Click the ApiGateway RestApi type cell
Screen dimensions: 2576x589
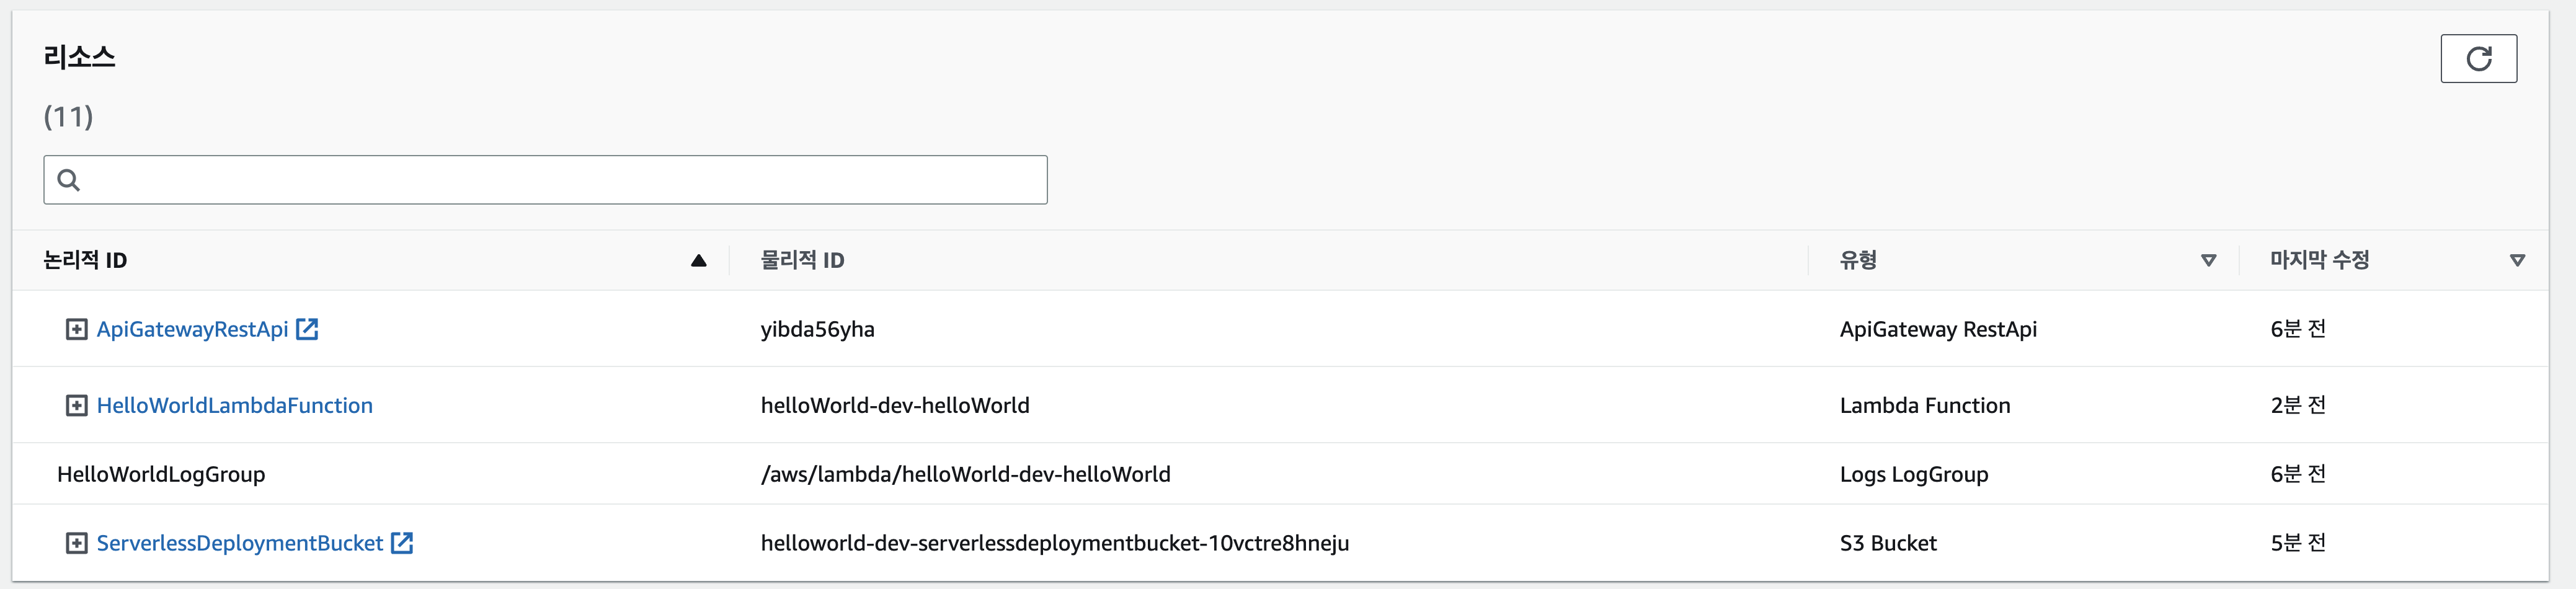[1938, 329]
